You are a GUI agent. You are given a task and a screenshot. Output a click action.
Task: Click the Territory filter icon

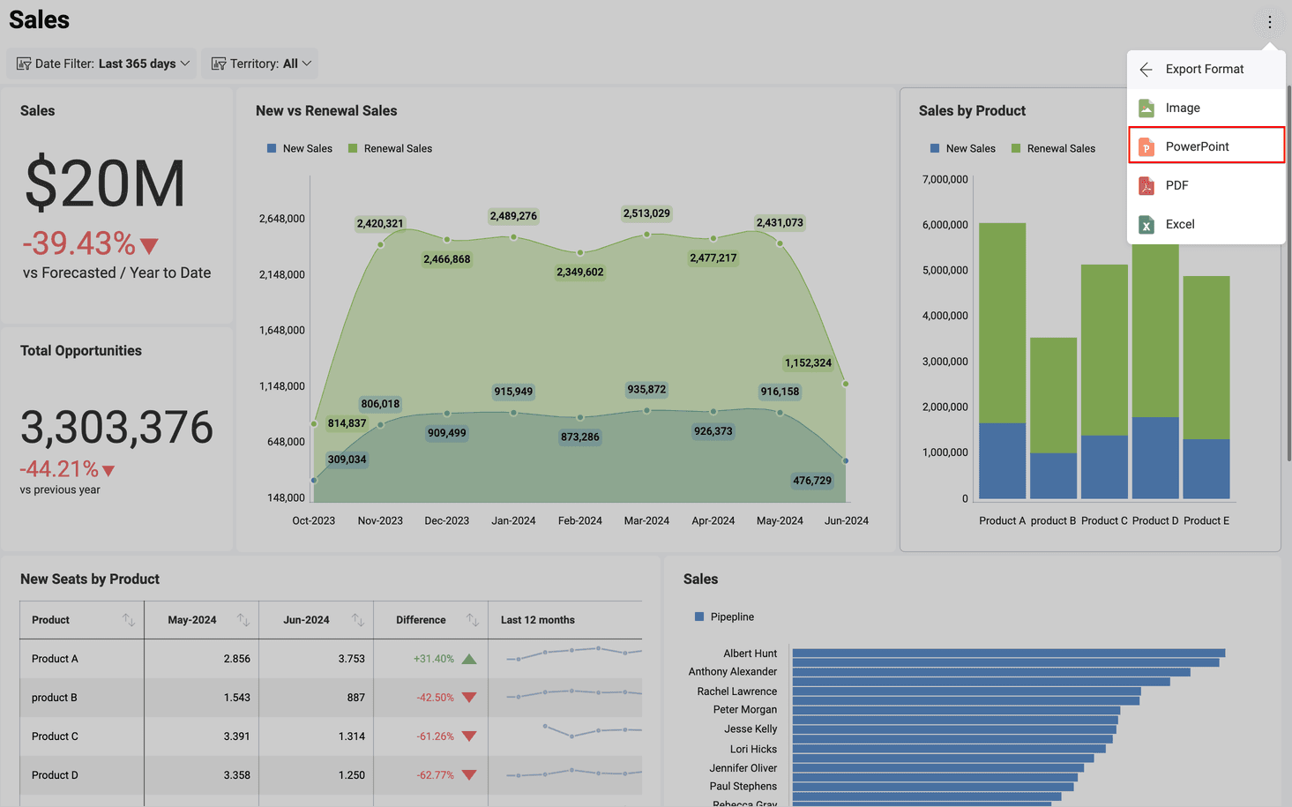point(219,64)
